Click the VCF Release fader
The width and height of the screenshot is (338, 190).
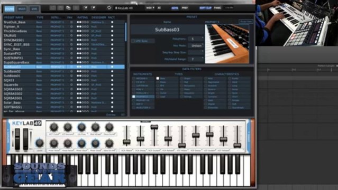(223, 139)
